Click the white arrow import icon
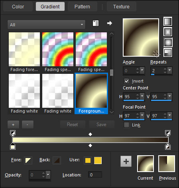The height and width of the screenshot is (188, 179). pos(110,23)
